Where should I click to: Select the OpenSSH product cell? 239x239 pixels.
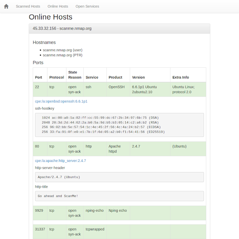tap(118, 89)
